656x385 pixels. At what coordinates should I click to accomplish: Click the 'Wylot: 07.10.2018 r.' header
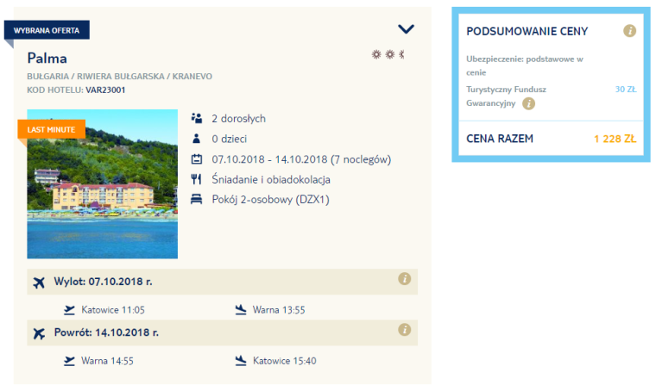[x=103, y=282]
